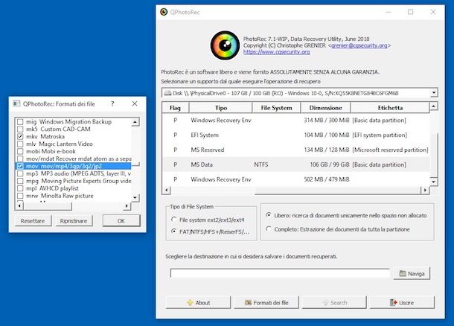Open the disk selection dropdown
The width and height of the screenshot is (454, 326).
433,93
